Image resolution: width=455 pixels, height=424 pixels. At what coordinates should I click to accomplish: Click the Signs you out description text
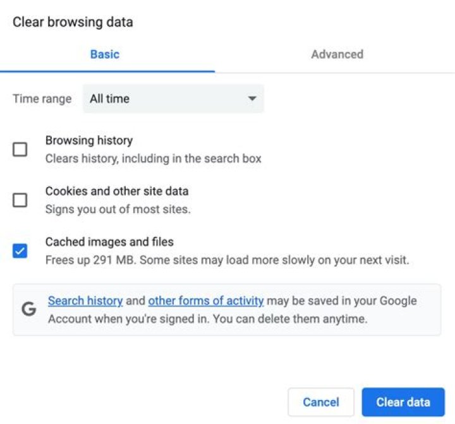pyautogui.click(x=118, y=209)
